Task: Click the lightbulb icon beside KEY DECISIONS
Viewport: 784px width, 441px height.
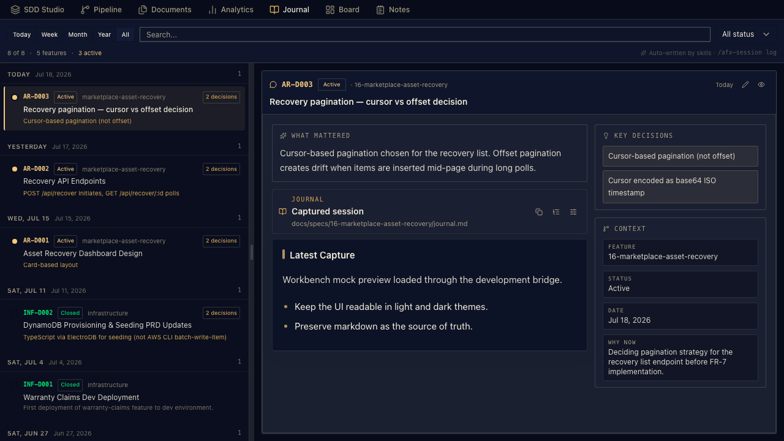Action: coord(606,135)
